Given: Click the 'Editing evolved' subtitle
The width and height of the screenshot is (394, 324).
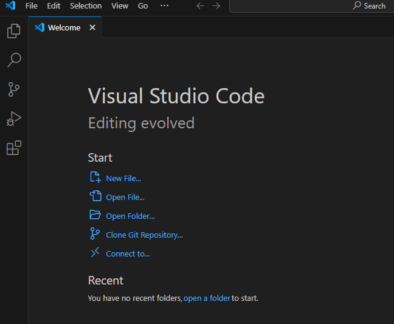Looking at the screenshot, I should [141, 123].
